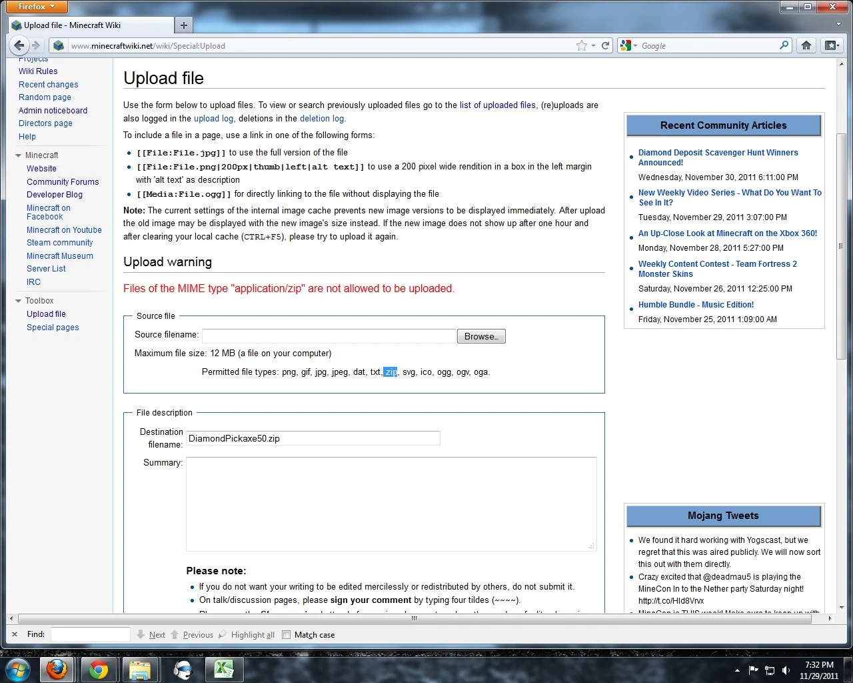The width and height of the screenshot is (853, 683).
Task: Toggle Highlight all in Find bar
Action: click(x=247, y=635)
